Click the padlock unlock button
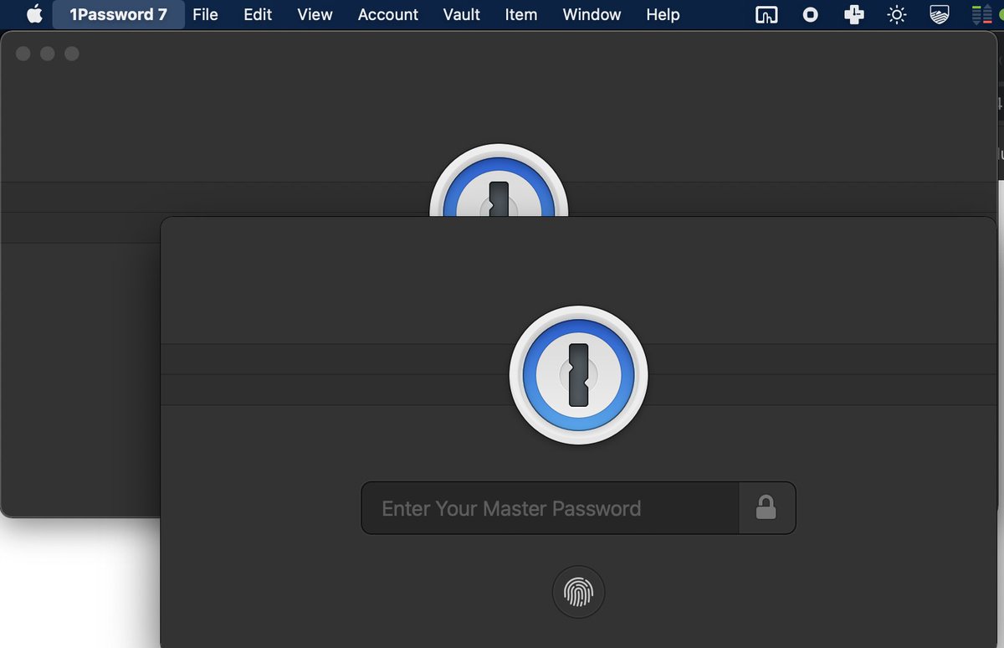Viewport: 1004px width, 648px height. tap(766, 508)
